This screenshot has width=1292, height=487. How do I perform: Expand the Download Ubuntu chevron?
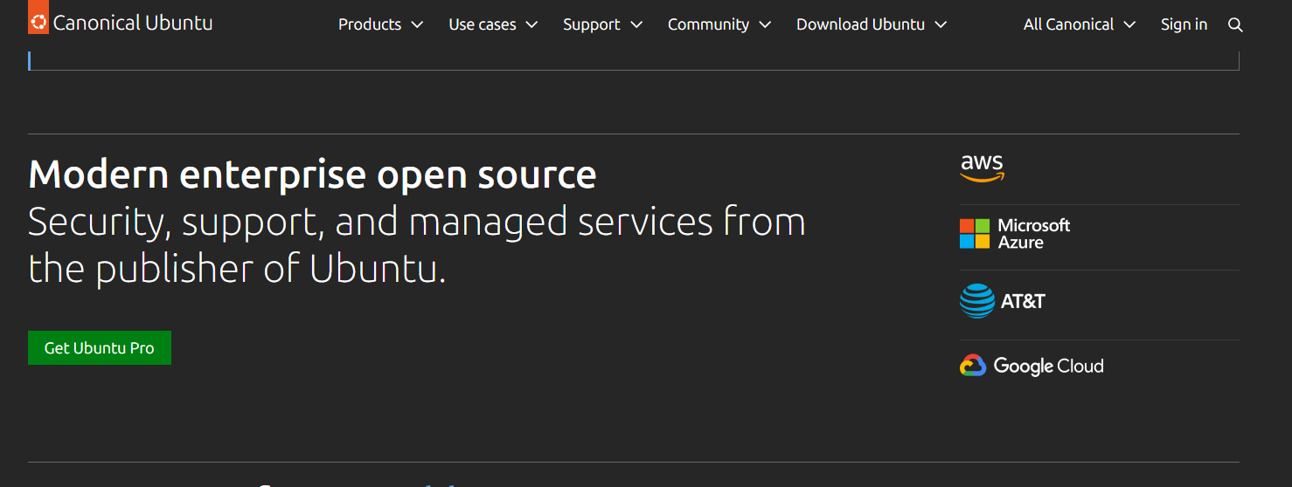coord(941,25)
